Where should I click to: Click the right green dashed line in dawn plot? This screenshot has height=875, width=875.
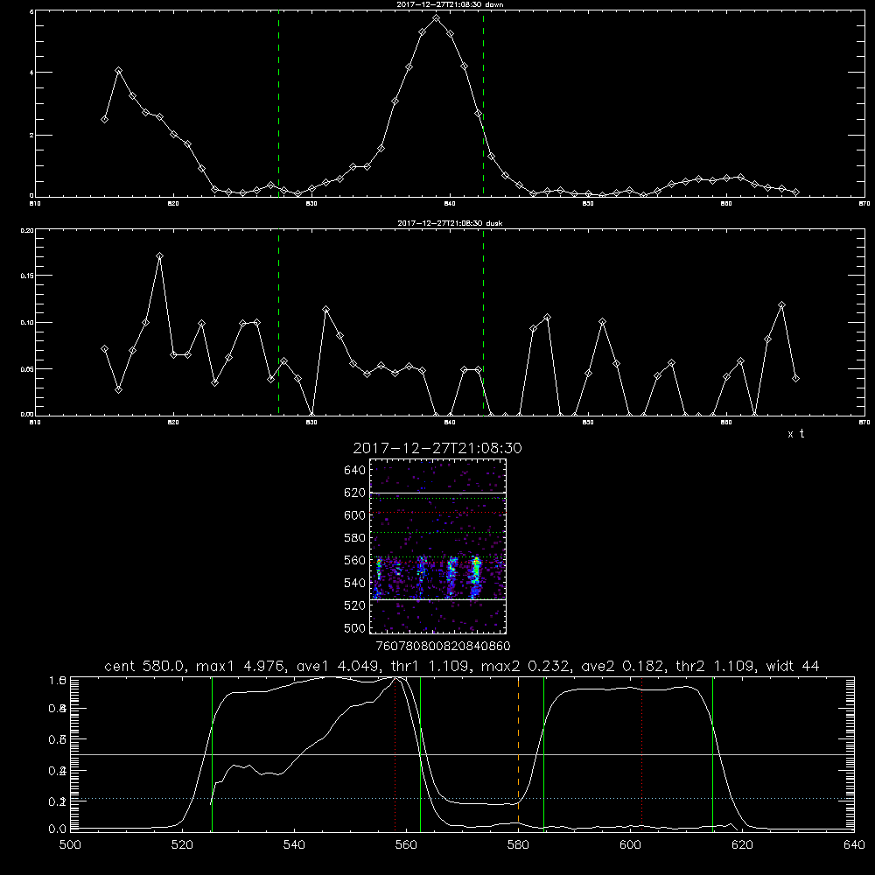click(483, 103)
